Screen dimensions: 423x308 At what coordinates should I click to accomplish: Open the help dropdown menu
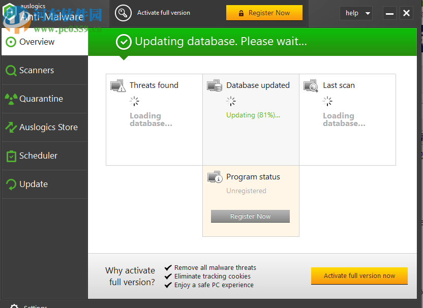356,13
